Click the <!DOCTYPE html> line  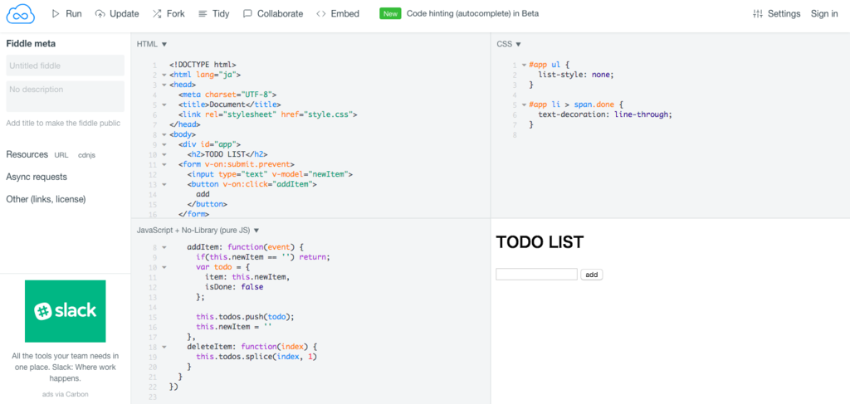[203, 65]
